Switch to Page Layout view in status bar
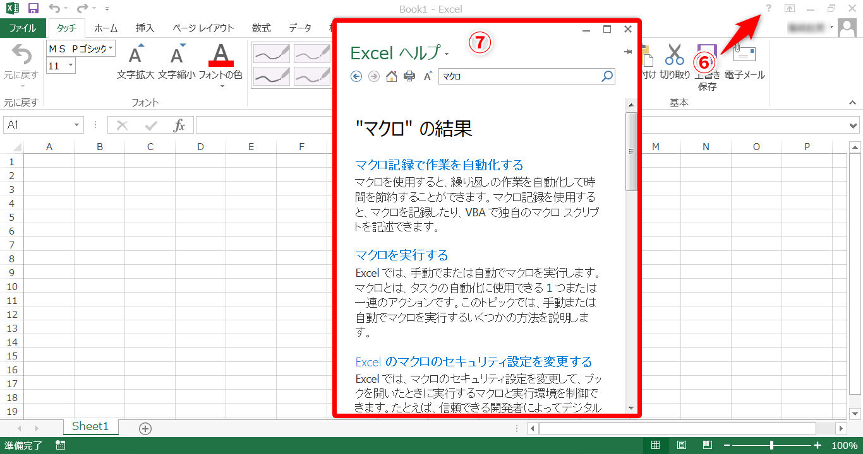 point(682,445)
